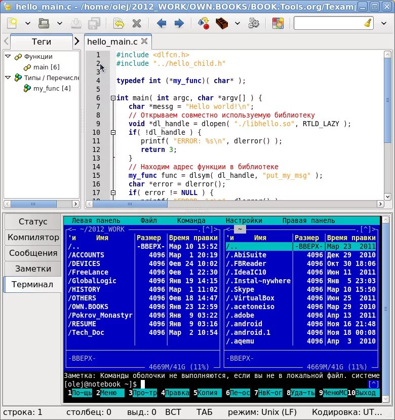Collapse fold marker at line 17
Screen dimensions: 395x420
[113, 193]
